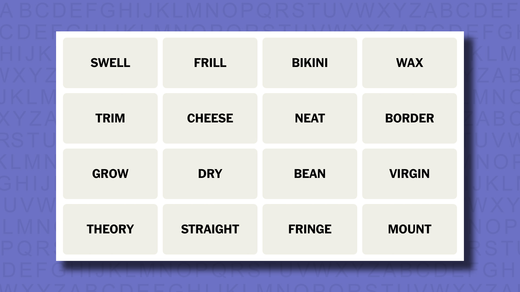
Task: Select the bottom-right MOUNT card
Action: [410, 229]
